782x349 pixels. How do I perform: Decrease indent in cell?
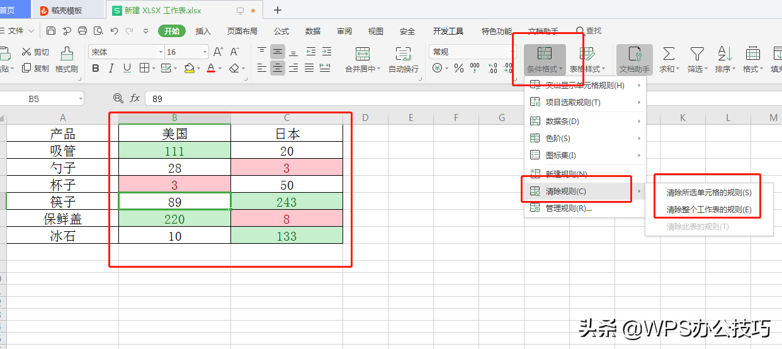point(310,52)
